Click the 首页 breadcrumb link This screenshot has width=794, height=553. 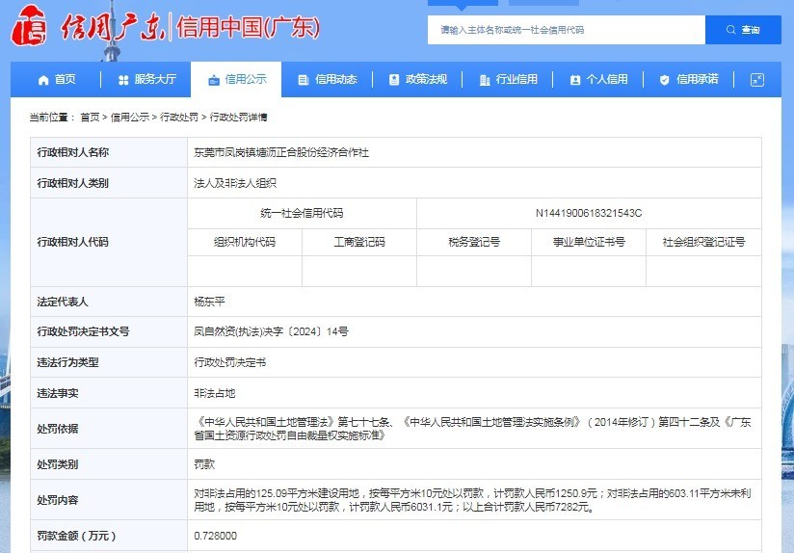90,118
